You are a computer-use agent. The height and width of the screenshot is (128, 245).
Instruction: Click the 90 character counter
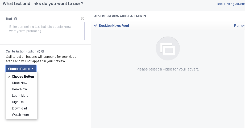82,19
